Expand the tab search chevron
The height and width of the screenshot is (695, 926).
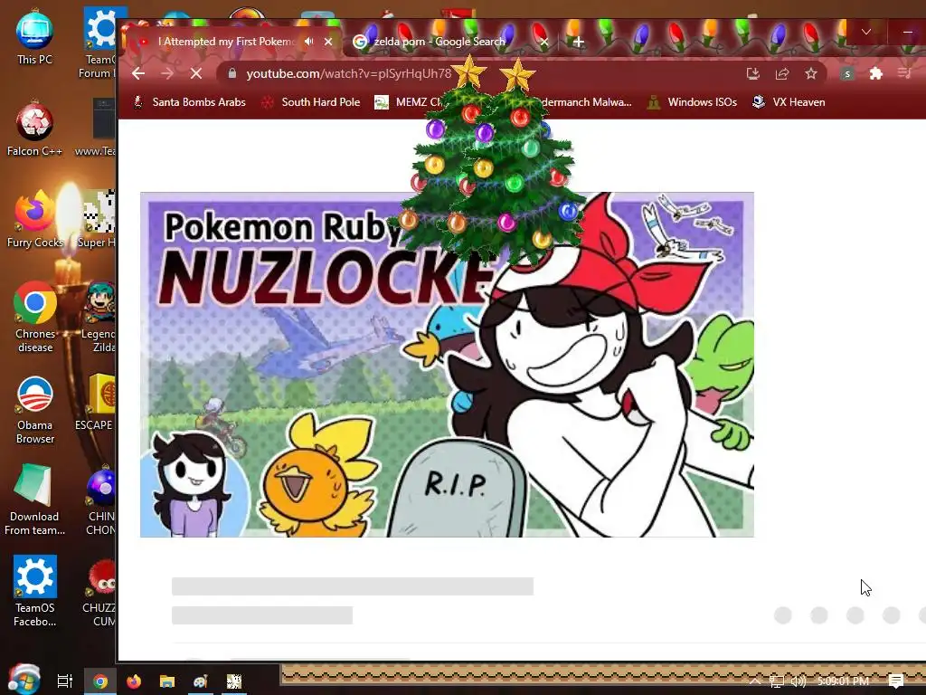click(865, 32)
